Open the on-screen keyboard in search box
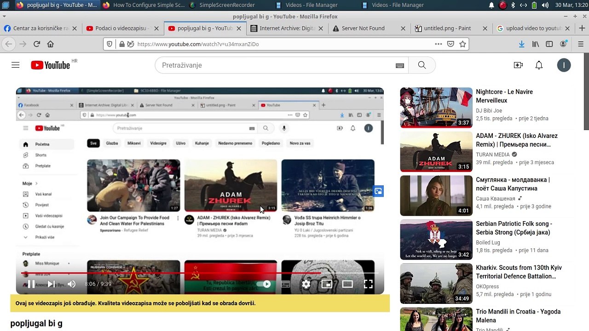 [x=400, y=65]
